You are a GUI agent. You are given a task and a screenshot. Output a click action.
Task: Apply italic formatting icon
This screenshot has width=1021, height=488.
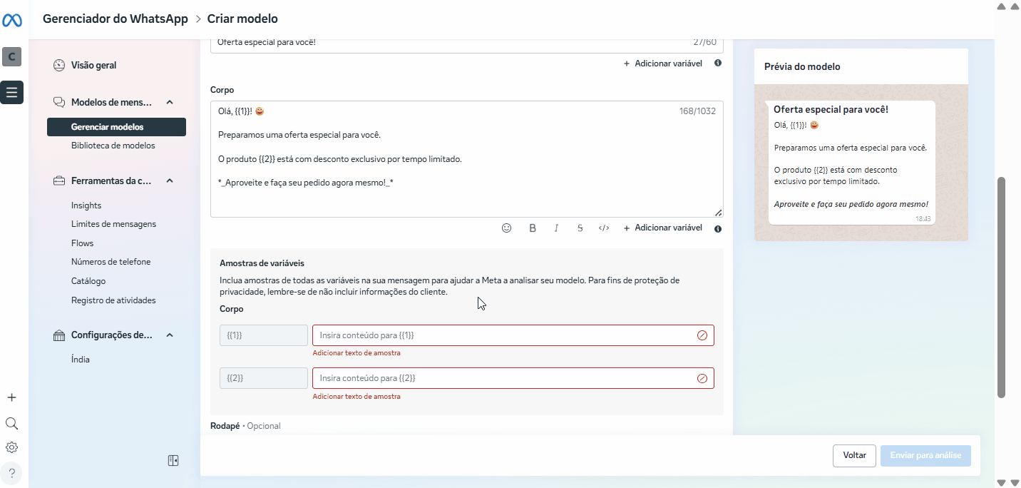[x=556, y=228]
